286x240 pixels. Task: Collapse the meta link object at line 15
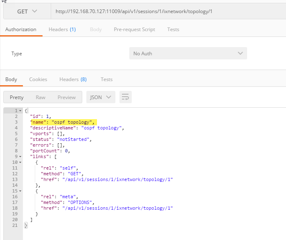20,191
